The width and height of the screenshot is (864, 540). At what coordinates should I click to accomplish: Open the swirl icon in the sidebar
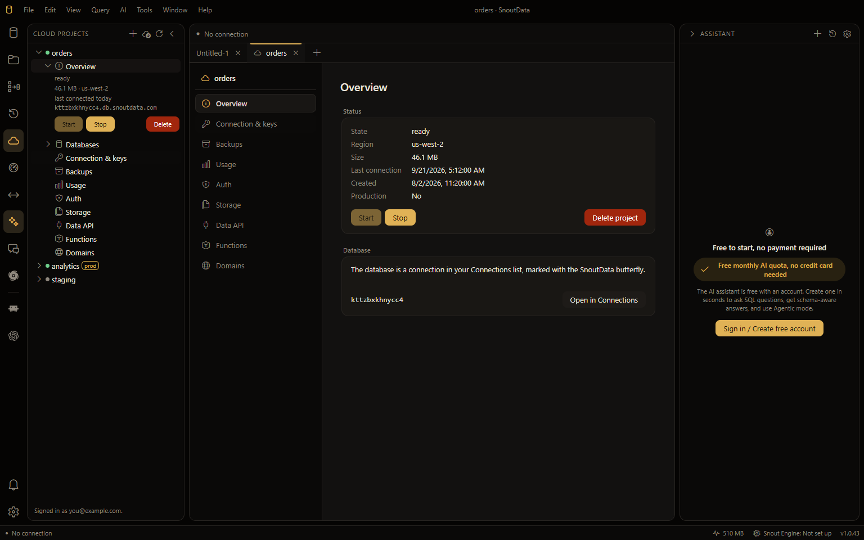[x=13, y=276]
